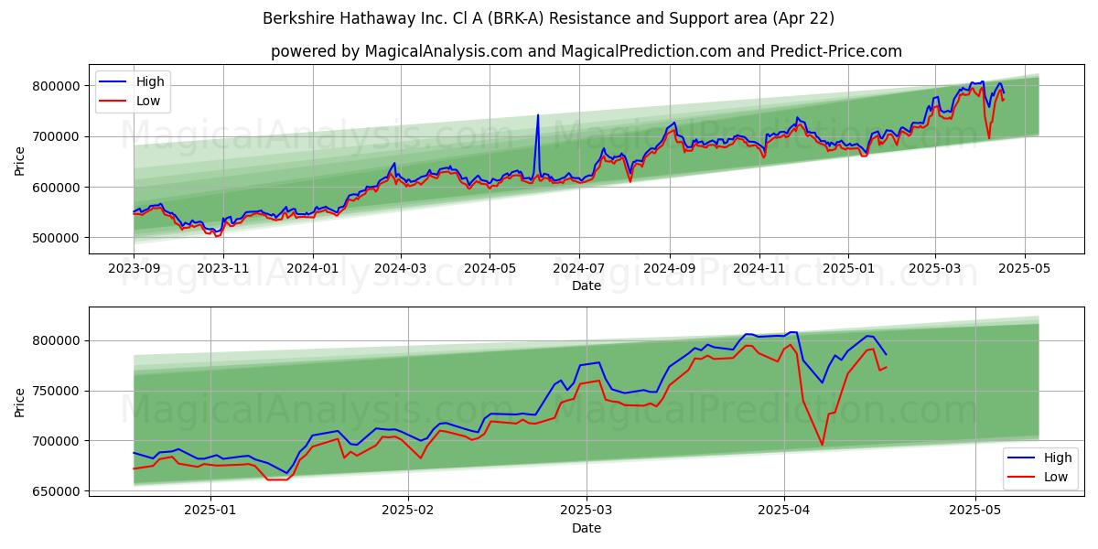1098x549 pixels.
Task: Click the bottom chart 2025-01 date tick
Action: click(x=210, y=510)
